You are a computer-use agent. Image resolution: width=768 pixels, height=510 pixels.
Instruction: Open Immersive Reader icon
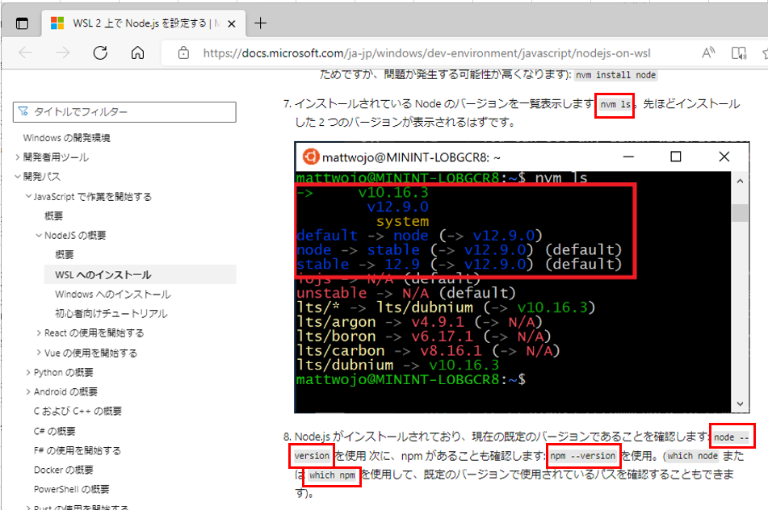pos(739,53)
